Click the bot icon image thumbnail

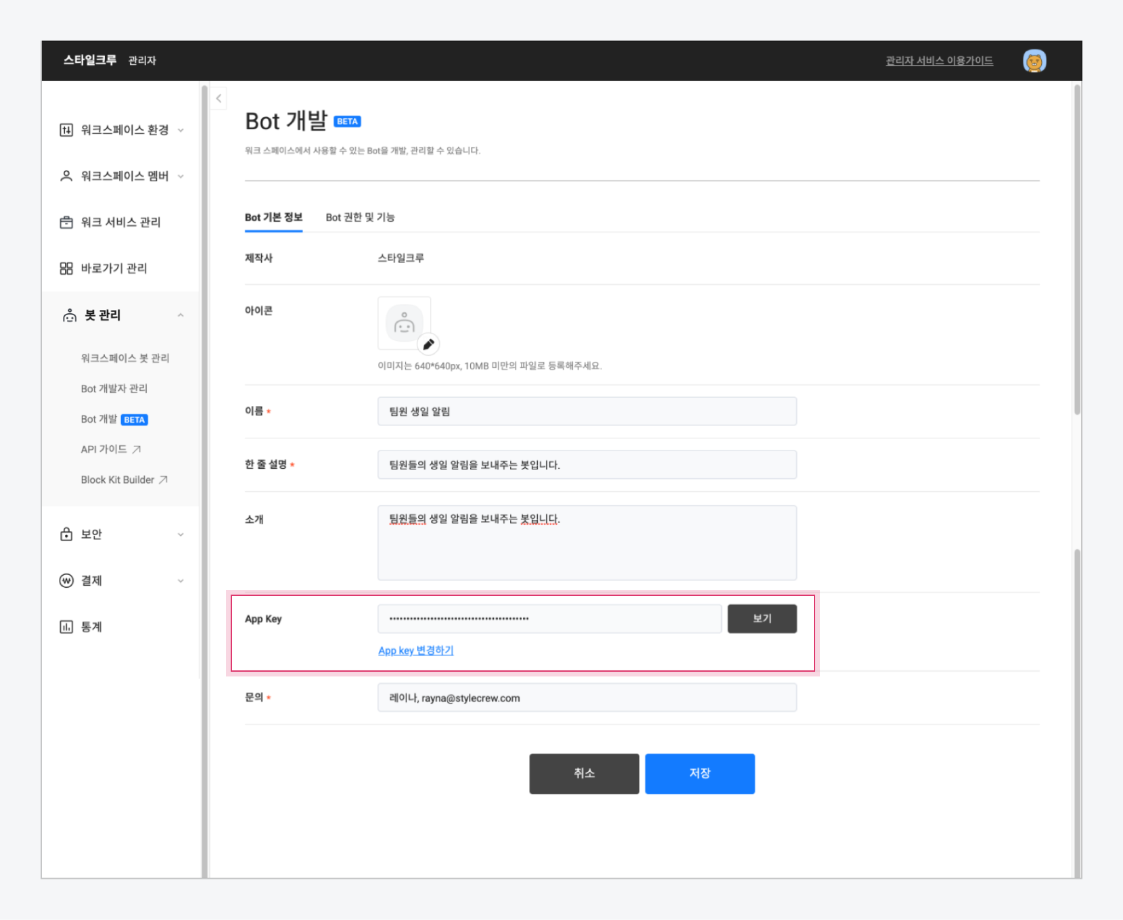tap(404, 323)
